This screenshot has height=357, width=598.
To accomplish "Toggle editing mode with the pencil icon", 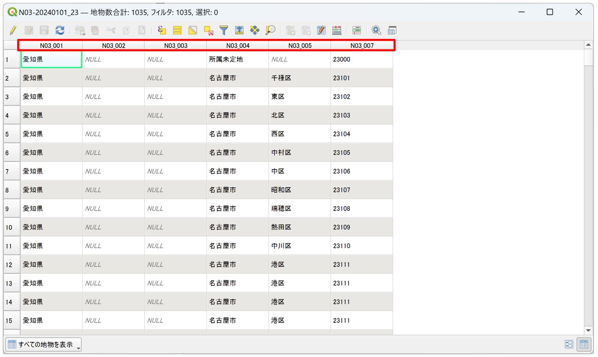I will click(13, 30).
